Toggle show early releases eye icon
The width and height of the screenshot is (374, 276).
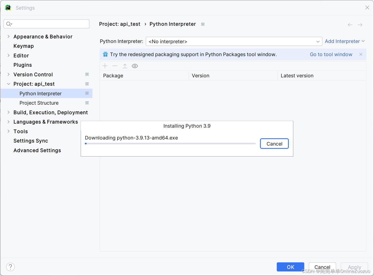click(135, 66)
